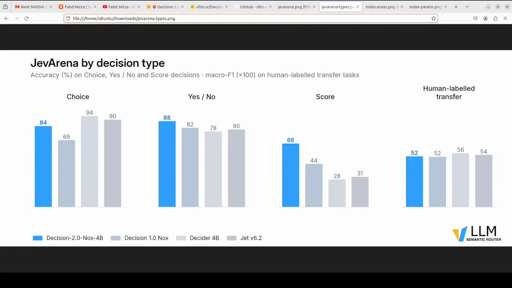
Task: Open the Save to Pocket icon
Action: click(476, 19)
